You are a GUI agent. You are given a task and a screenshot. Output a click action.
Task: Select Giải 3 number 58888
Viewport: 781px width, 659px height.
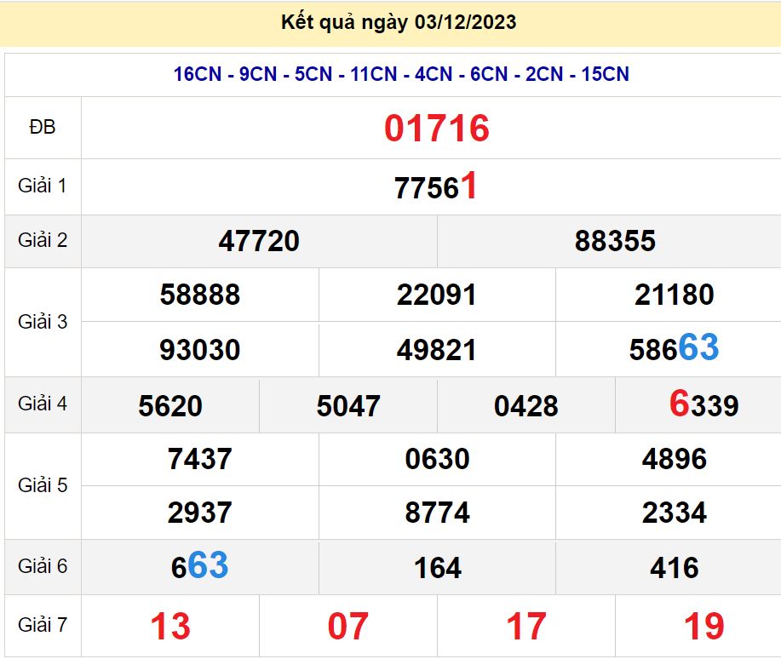point(200,295)
